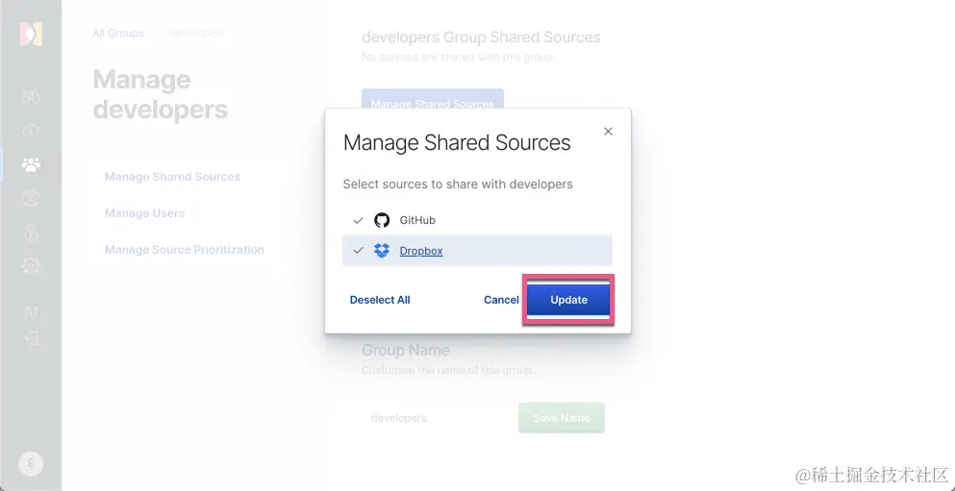Viewport: 955px width, 491px height.
Task: Open the E user avatar in sidebar
Action: point(31,464)
